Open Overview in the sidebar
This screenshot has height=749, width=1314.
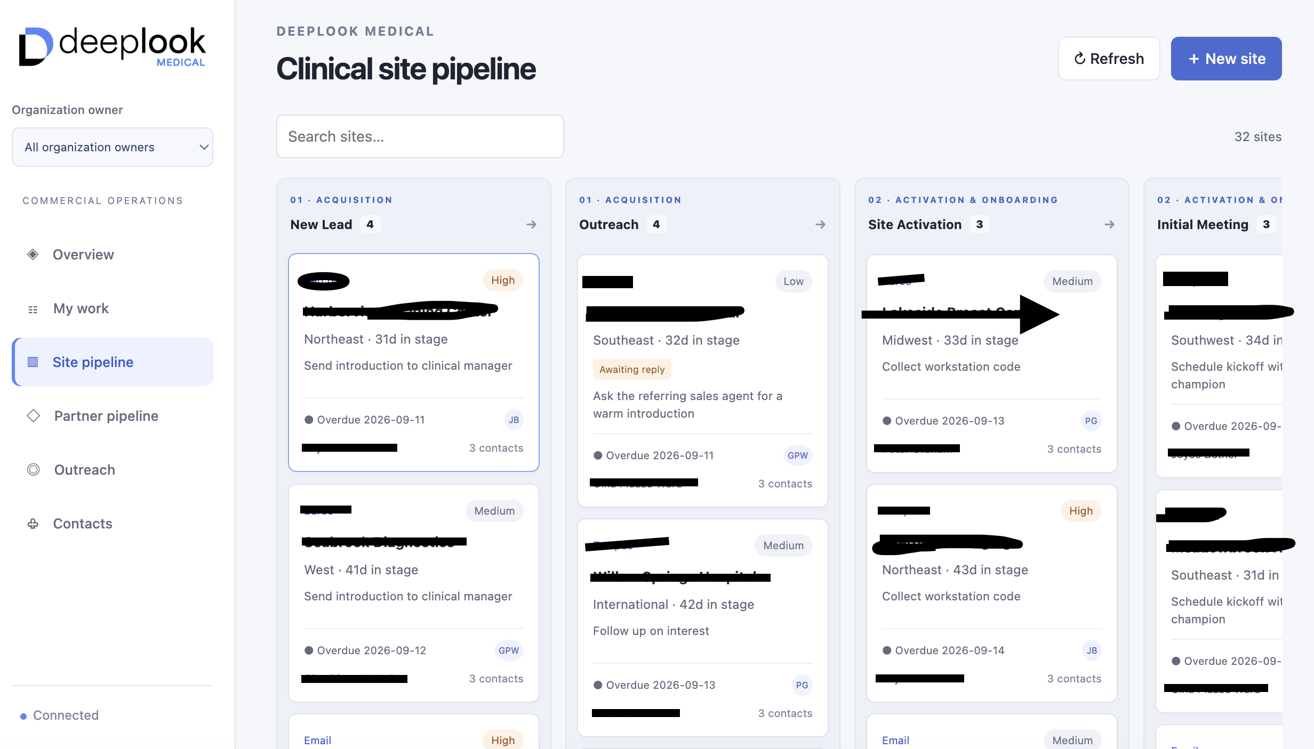[113, 255]
